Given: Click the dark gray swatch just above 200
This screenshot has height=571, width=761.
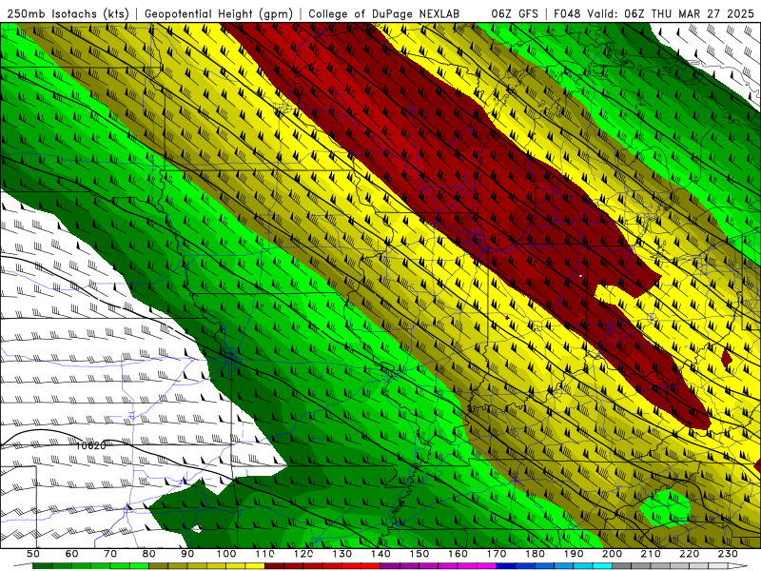Looking at the screenshot, I should pyautogui.click(x=622, y=566).
